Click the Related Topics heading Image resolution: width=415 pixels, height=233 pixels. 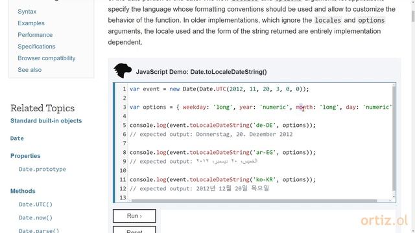(42, 108)
